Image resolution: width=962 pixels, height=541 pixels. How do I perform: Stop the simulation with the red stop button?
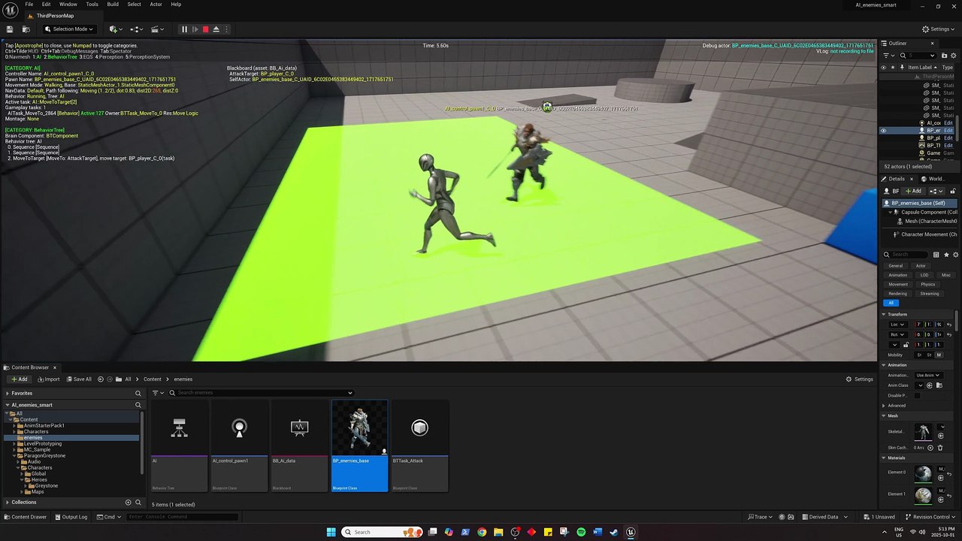click(x=205, y=29)
